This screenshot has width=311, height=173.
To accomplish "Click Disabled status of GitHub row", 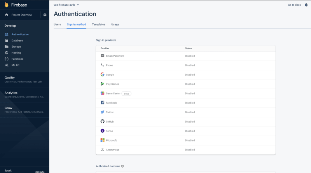I will click(x=190, y=121).
